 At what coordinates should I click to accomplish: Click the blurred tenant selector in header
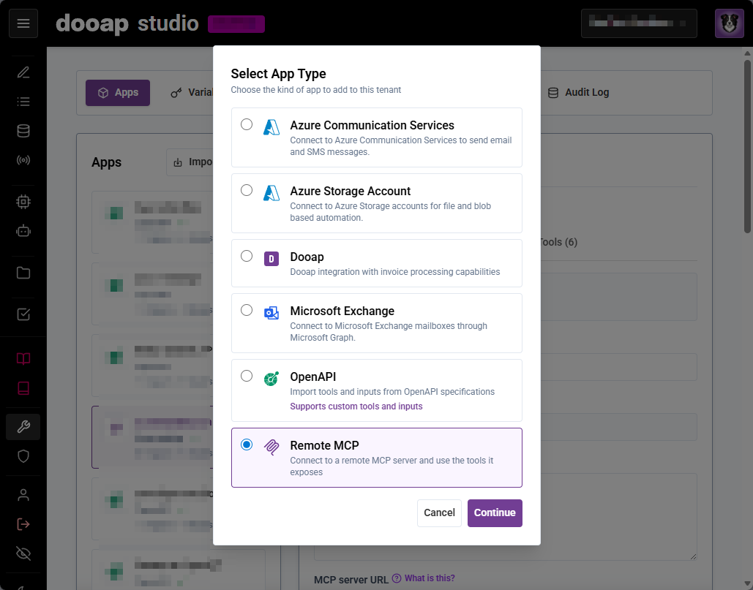(639, 23)
